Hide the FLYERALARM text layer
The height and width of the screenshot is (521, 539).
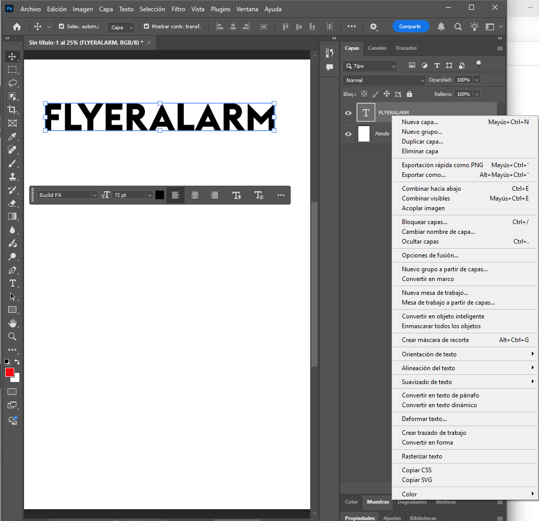[349, 113]
